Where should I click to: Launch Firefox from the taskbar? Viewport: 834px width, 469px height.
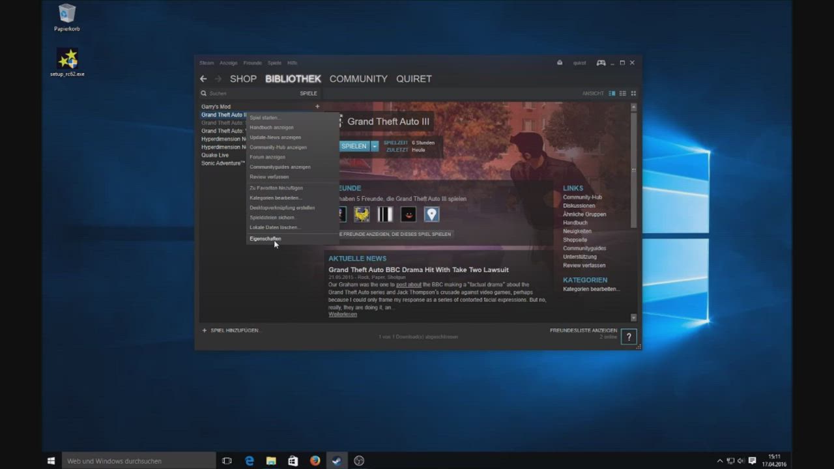point(315,461)
